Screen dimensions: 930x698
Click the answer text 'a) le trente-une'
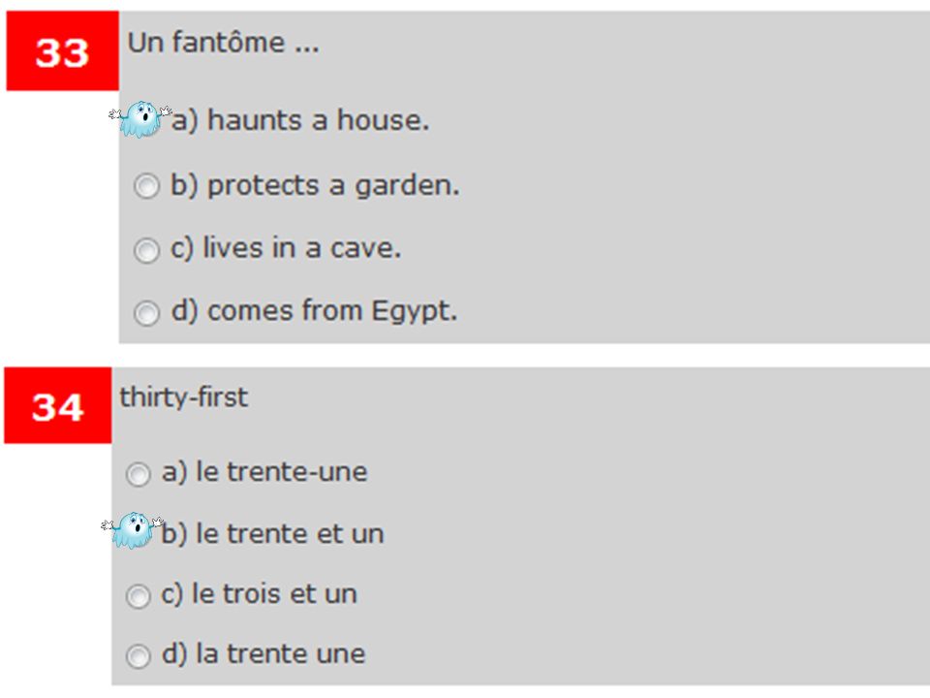pos(264,472)
